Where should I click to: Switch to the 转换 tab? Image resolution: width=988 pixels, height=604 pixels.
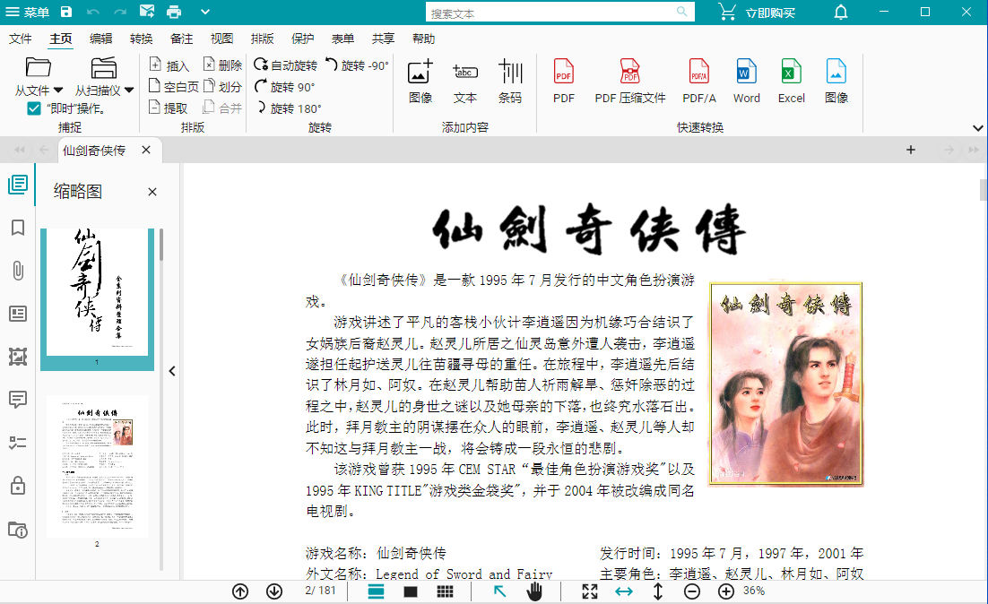point(141,39)
